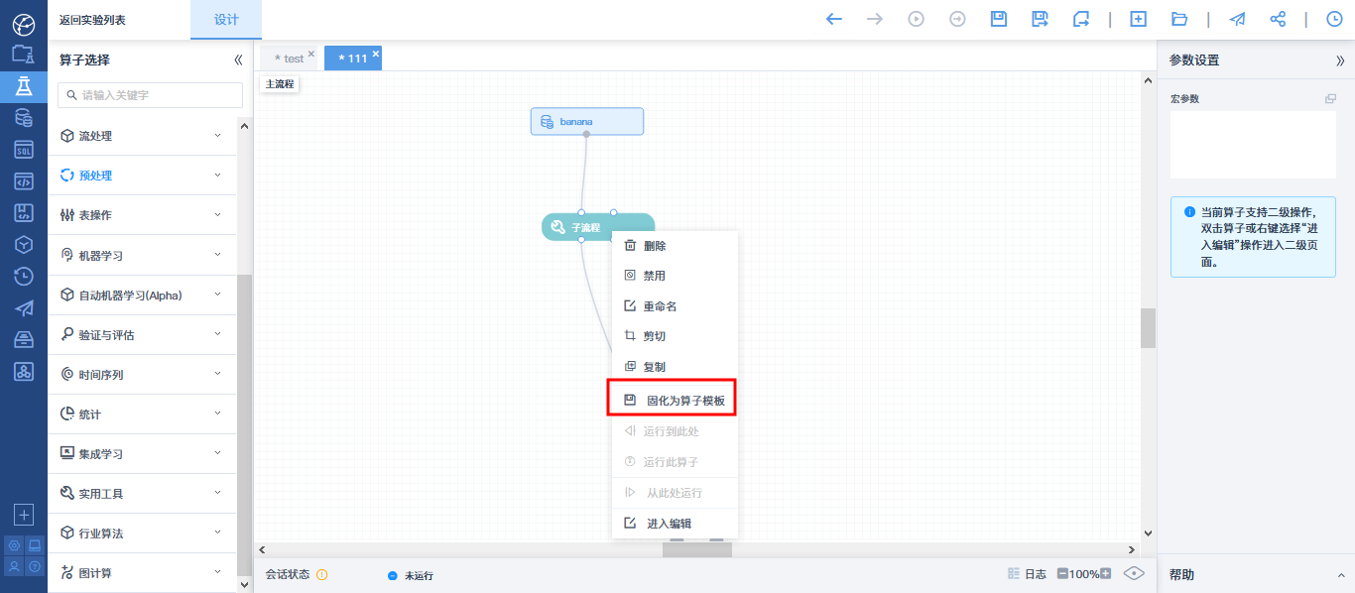Choose 复制 from the context menu
Image resolution: width=1355 pixels, height=593 pixels.
675,367
